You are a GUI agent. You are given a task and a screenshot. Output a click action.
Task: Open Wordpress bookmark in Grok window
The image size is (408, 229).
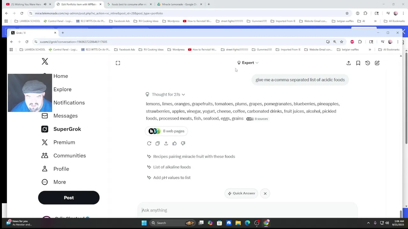point(176,50)
